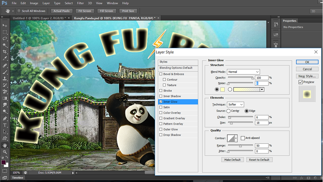Select the Hand tool in toolbox
Viewport: 323px width, 182px height.
[x=5, y=145]
